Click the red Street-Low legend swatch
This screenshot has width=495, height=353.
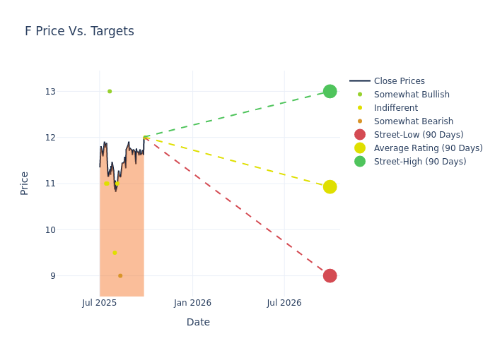[x=360, y=135]
